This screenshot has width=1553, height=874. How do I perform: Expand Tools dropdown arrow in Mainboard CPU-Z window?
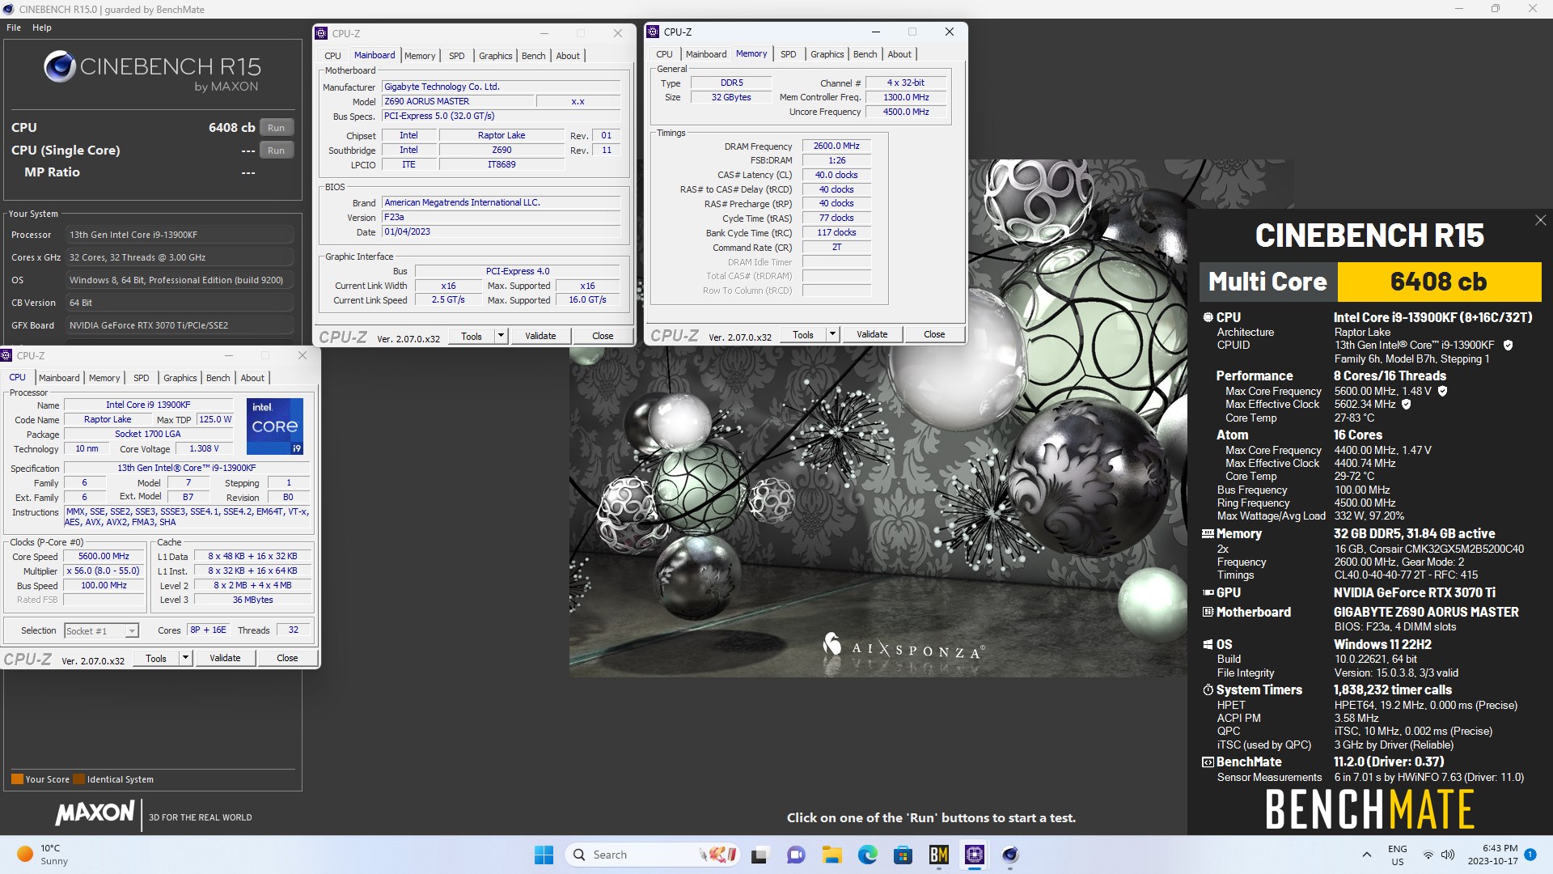coord(501,336)
